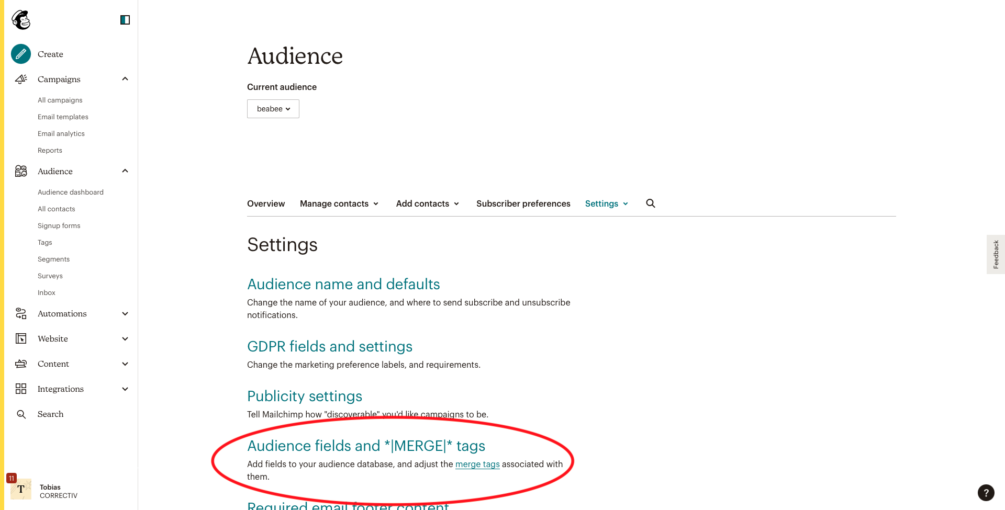Go to Subscriber preferences tab
This screenshot has height=510, width=1005.
coord(523,203)
